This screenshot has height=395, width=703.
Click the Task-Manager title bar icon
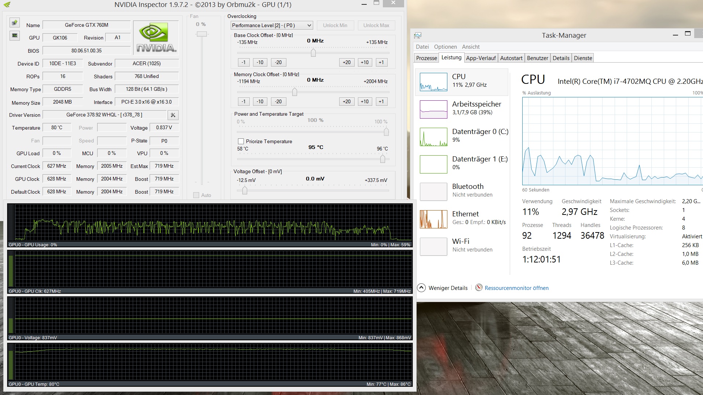coord(418,36)
